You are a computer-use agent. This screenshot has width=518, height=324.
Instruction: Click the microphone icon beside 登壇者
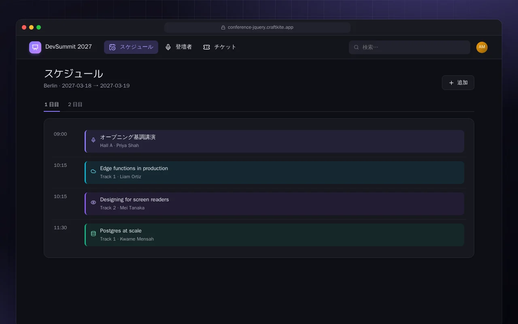[168, 47]
